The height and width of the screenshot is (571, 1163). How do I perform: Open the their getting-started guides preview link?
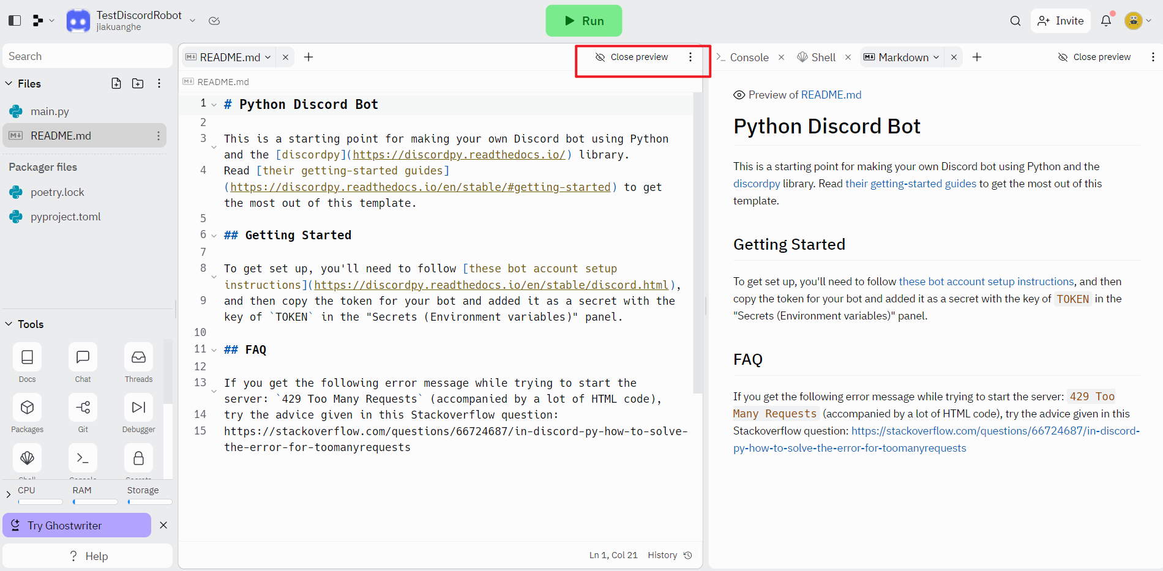910,184
